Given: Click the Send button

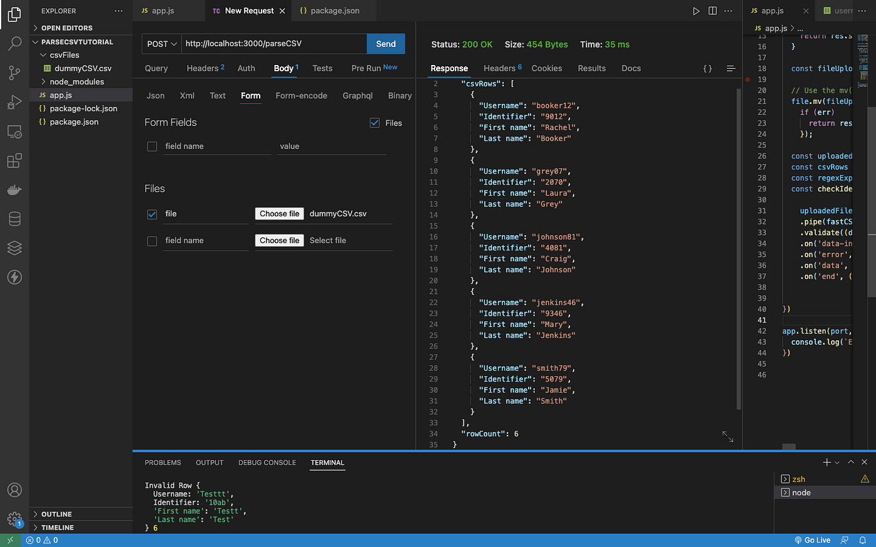Looking at the screenshot, I should tap(386, 44).
